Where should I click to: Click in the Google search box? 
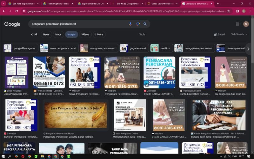(x=76, y=24)
